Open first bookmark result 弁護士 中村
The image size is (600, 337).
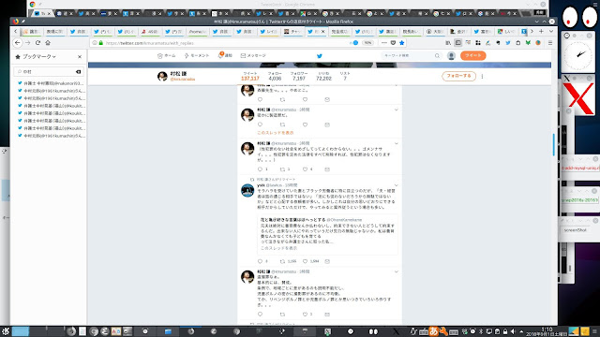coord(51,83)
